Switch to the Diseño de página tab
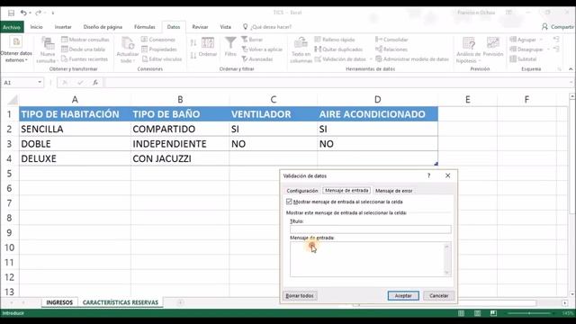576x324 pixels. pyautogui.click(x=103, y=27)
